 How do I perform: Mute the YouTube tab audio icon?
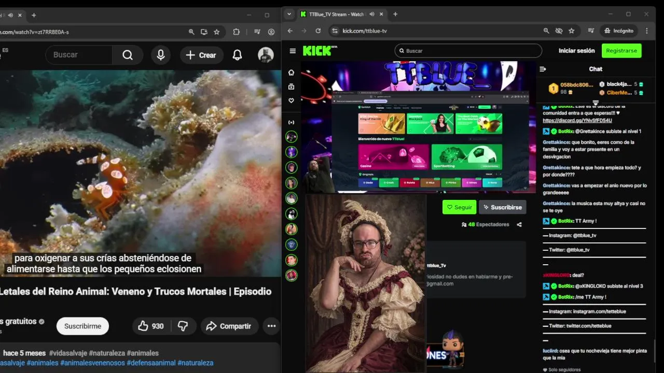pyautogui.click(x=10, y=15)
